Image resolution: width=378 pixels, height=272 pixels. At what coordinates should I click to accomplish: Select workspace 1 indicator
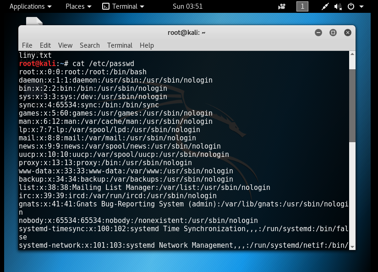tap(302, 6)
